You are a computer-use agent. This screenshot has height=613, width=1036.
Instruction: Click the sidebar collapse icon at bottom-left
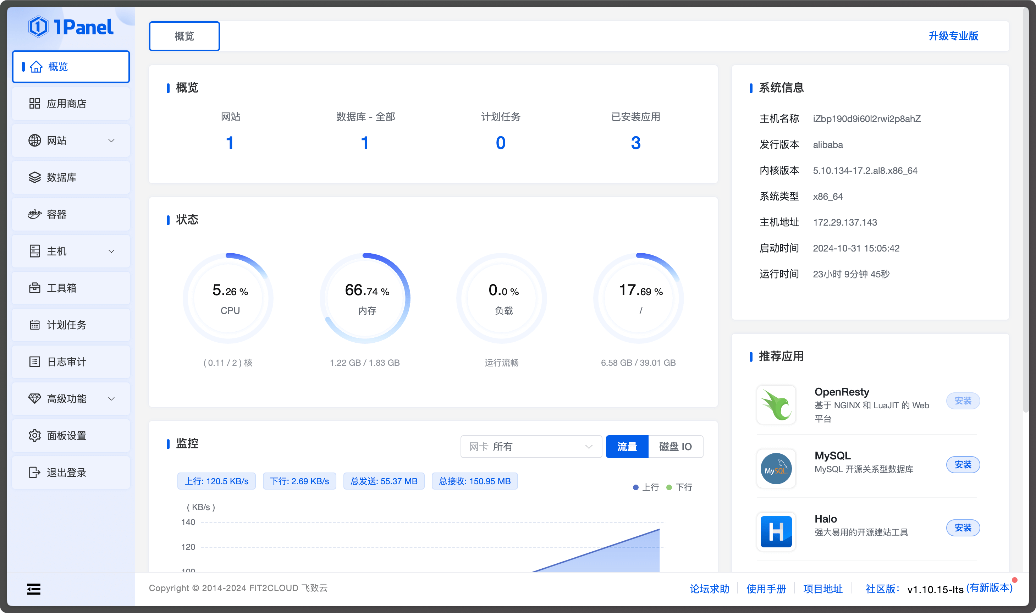34,589
